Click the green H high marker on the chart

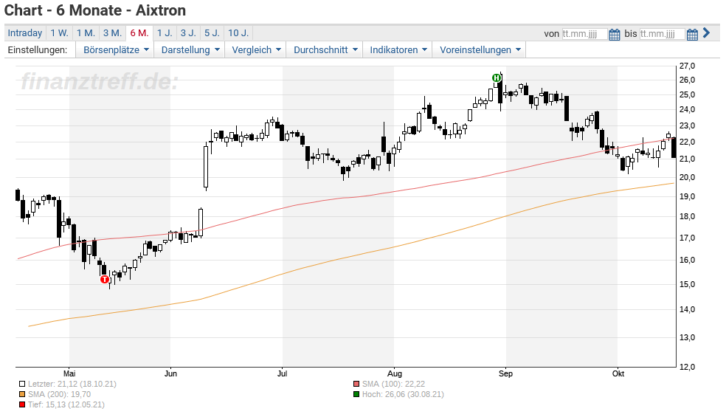[497, 77]
